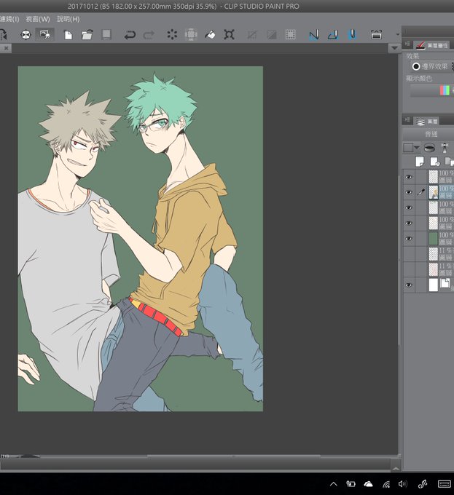Select the white paper layer thumbnail
The height and width of the screenshot is (495, 454).
point(433,285)
